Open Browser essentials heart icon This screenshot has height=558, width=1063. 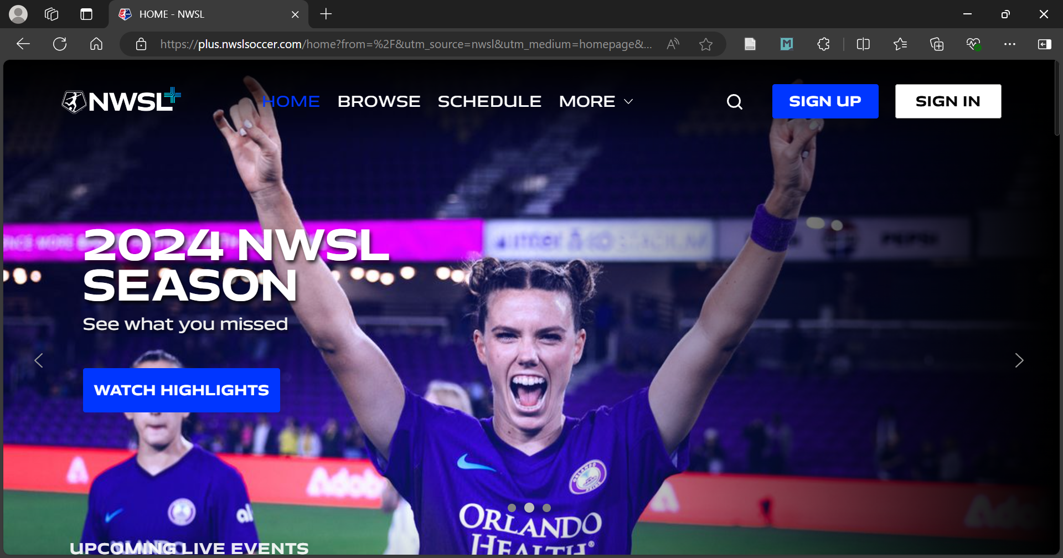pyautogui.click(x=973, y=44)
